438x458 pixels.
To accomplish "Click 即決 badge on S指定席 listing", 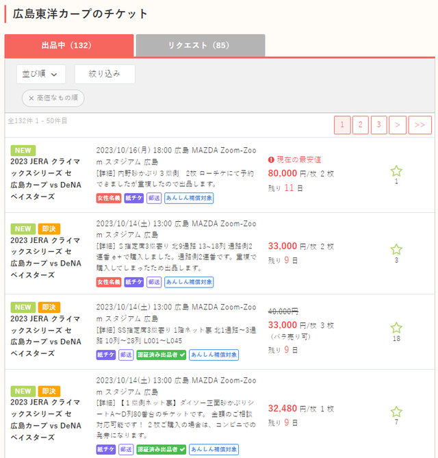I will click(49, 229).
